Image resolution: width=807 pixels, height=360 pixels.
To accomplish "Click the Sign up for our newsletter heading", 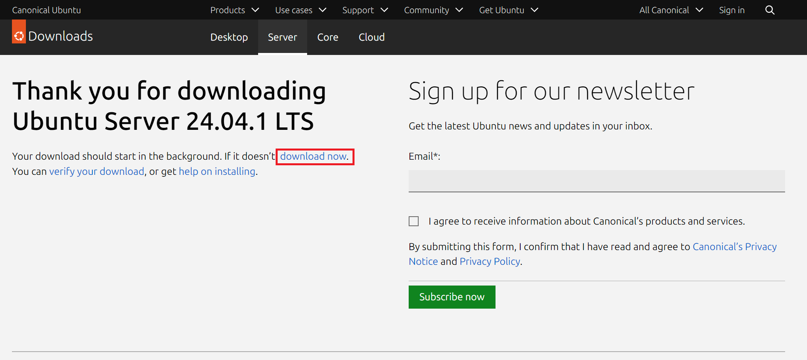I will (x=552, y=91).
